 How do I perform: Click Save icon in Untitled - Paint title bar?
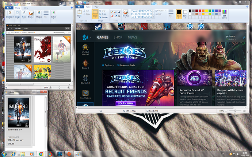pyautogui.click(x=11, y=4)
